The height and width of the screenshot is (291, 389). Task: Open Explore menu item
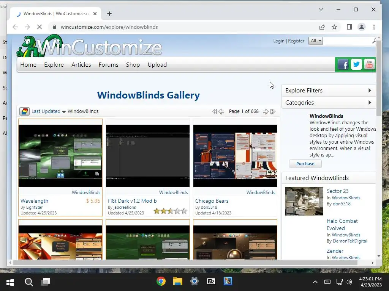54,64
